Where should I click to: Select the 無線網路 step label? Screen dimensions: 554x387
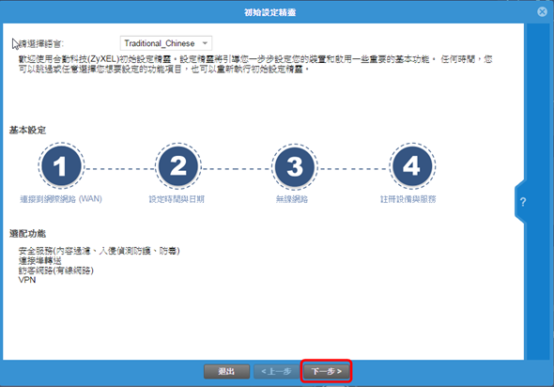point(292,199)
